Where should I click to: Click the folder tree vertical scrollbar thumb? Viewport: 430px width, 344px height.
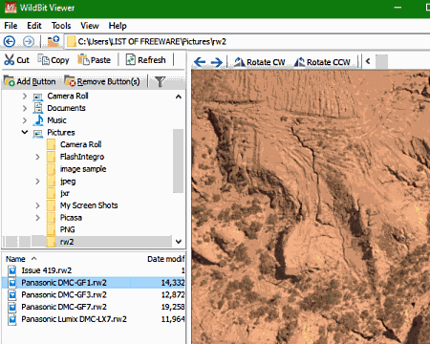[x=179, y=161]
